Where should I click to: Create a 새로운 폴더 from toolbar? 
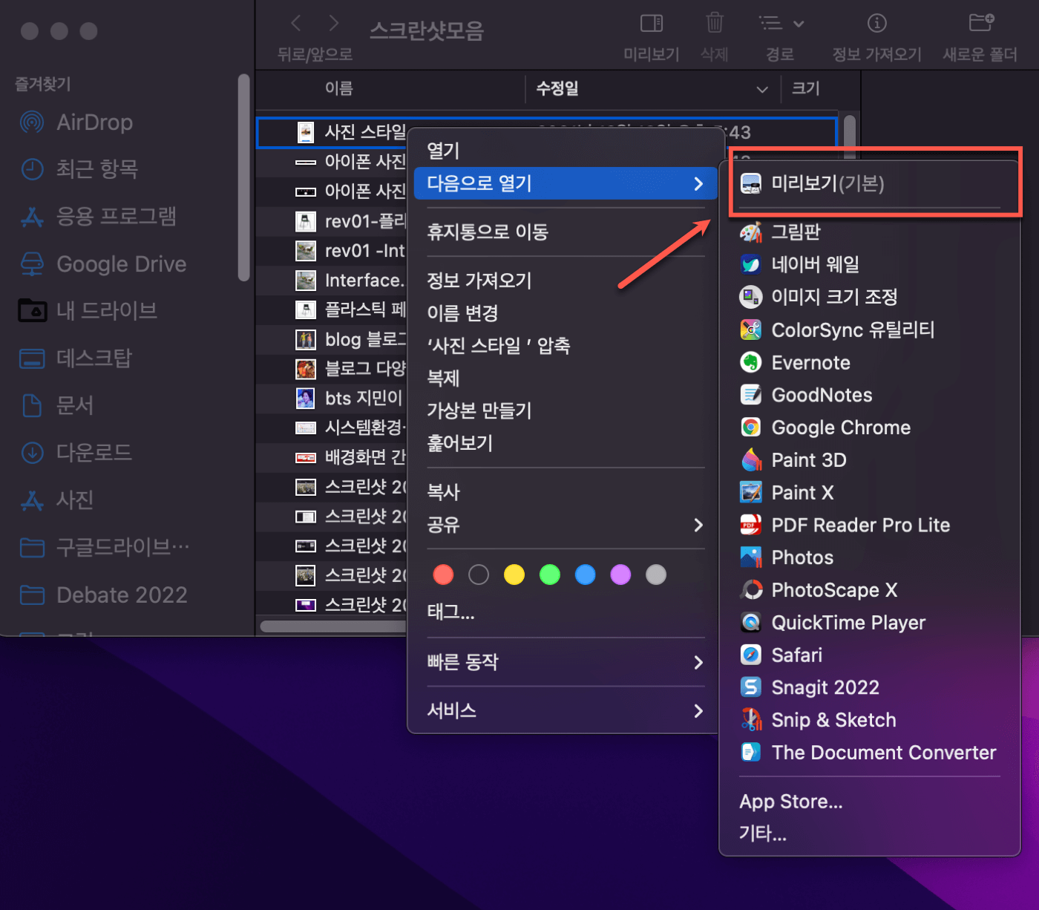(981, 23)
